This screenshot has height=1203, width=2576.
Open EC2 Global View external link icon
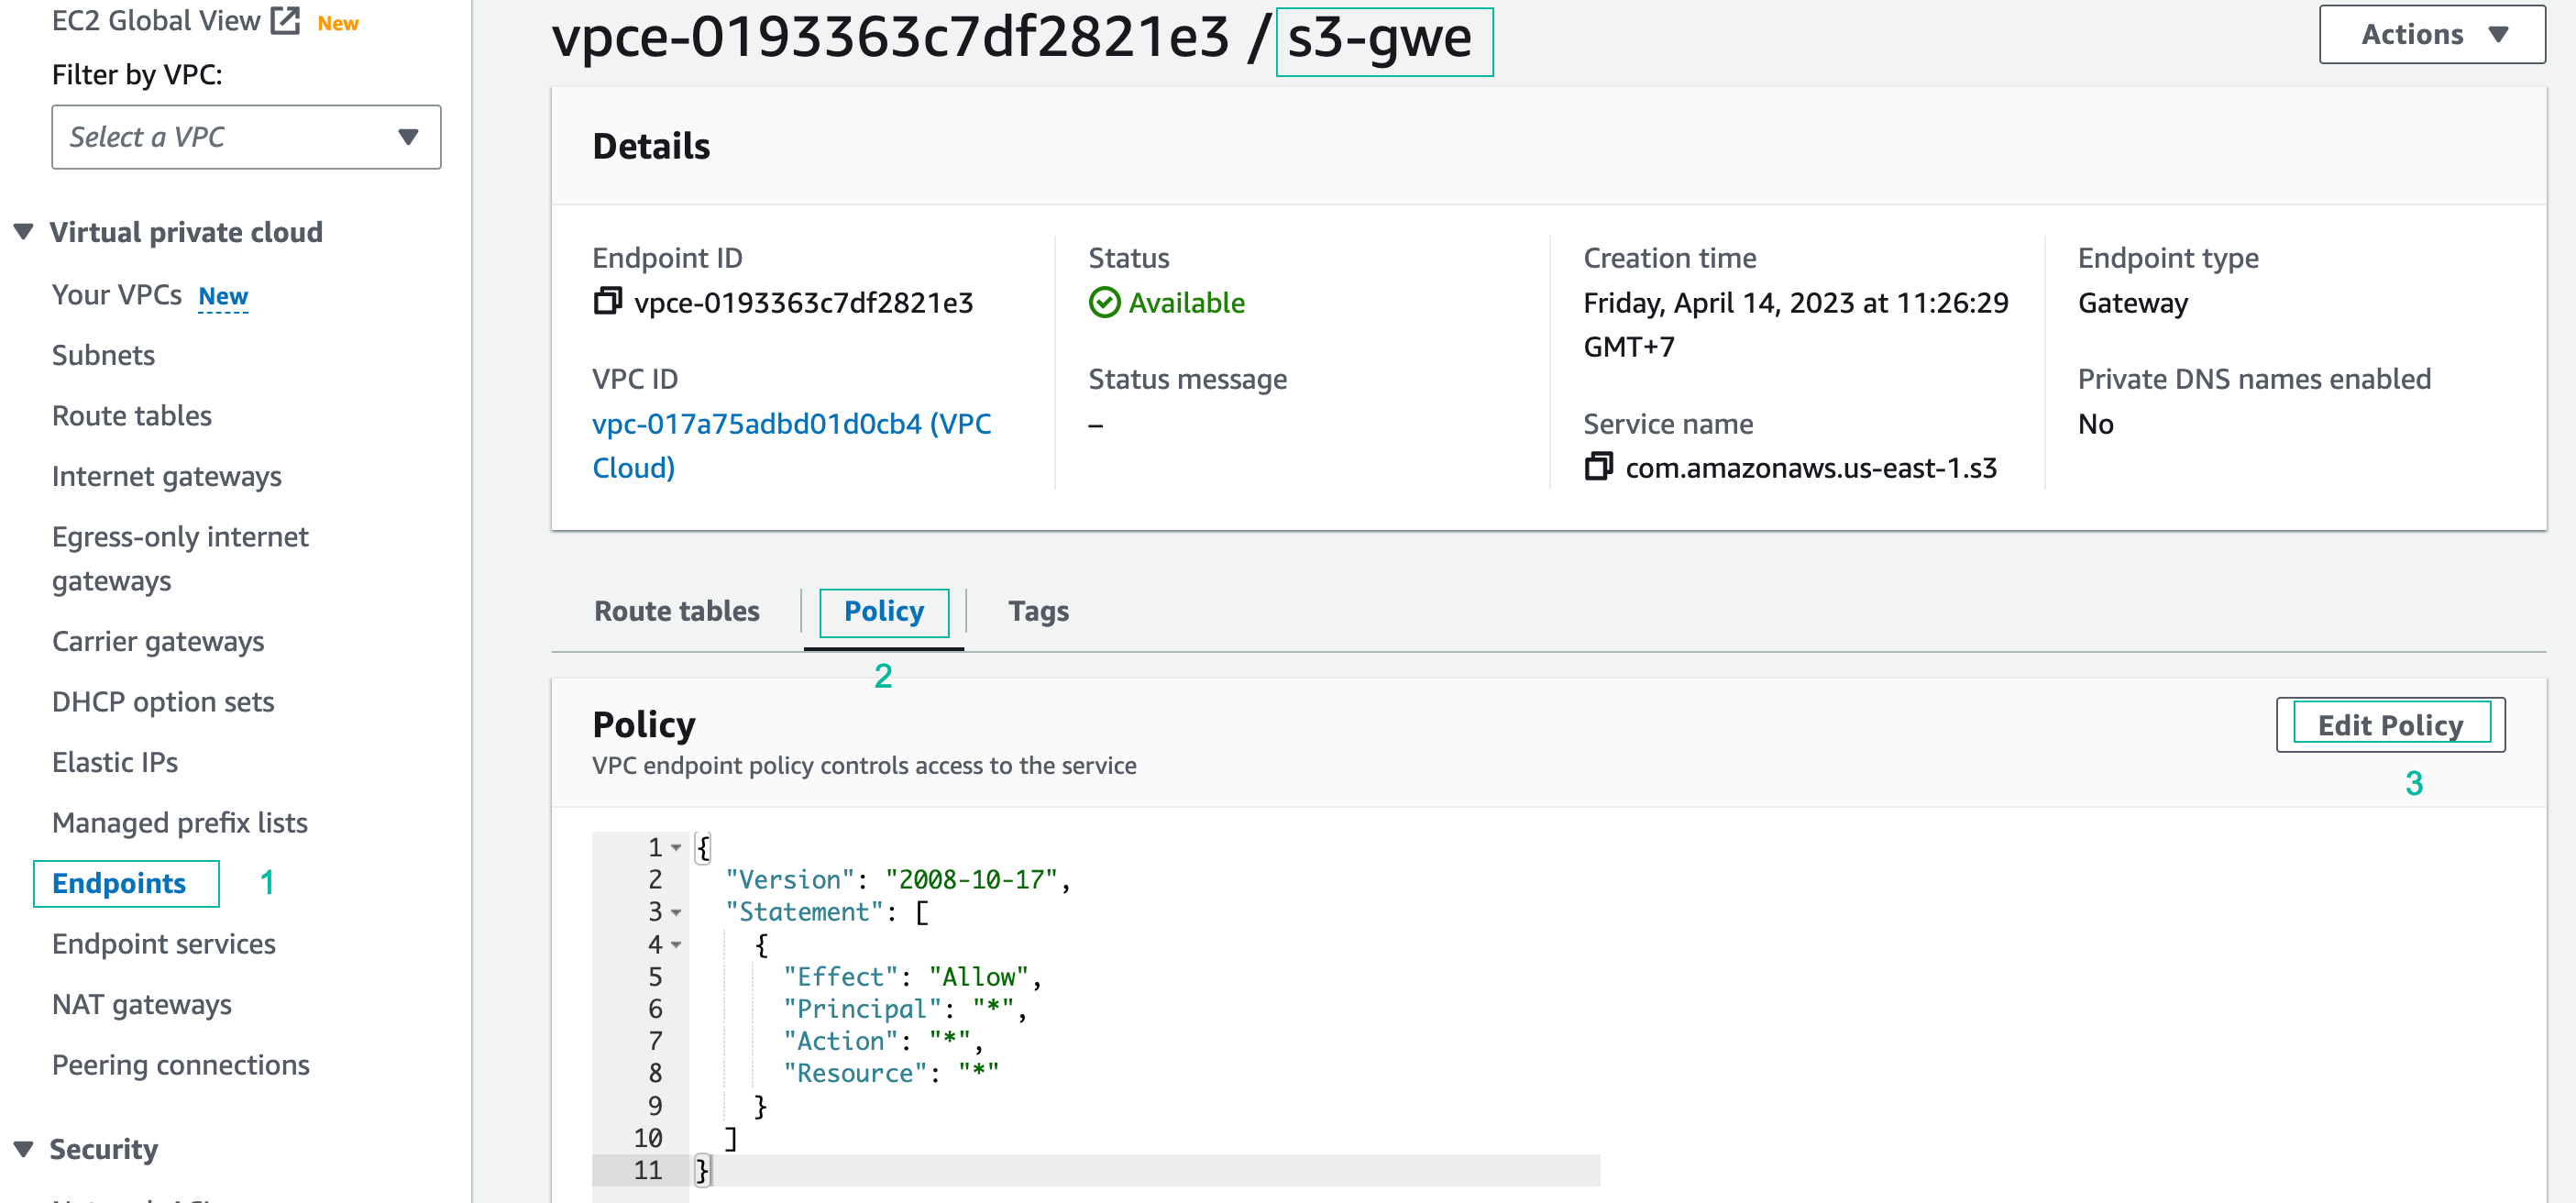(x=286, y=20)
